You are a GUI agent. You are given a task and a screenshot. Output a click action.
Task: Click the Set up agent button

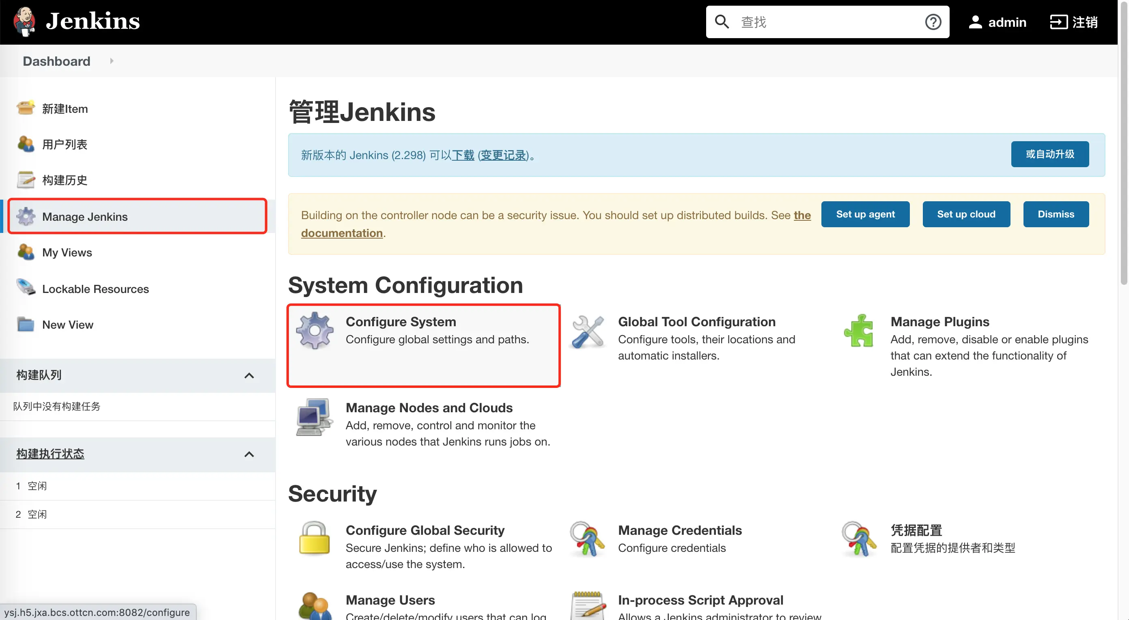point(865,214)
